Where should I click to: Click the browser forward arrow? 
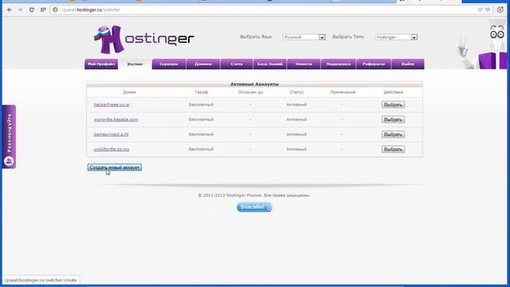pos(20,10)
